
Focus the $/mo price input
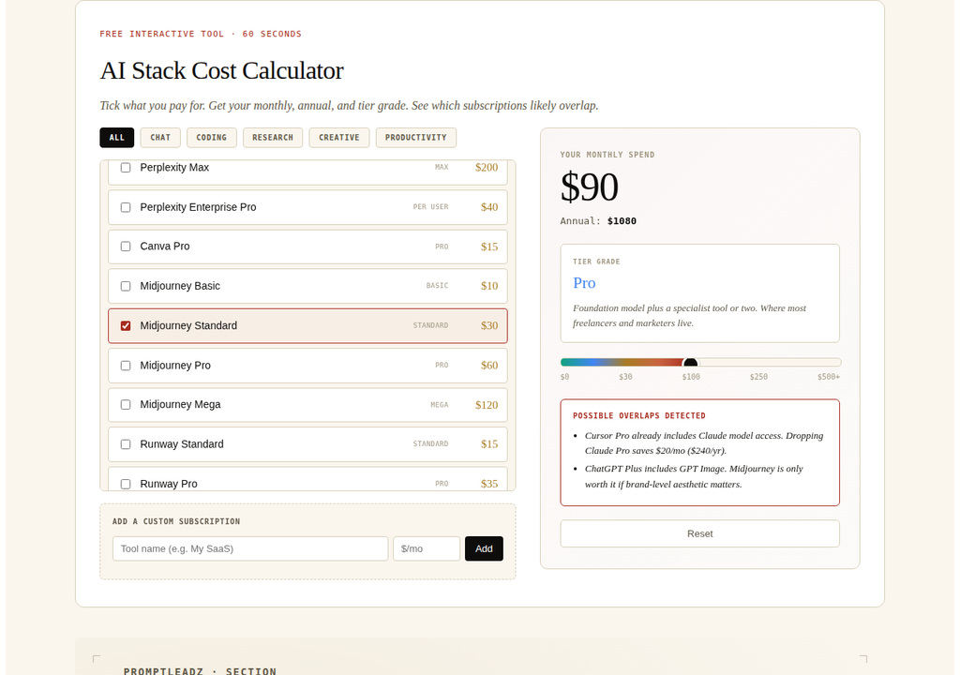(427, 548)
